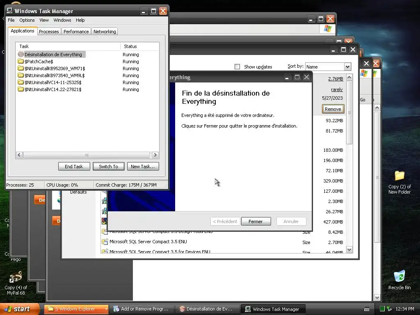Select the $NtUninstallKB973540_WM9L$ folder icon
Image resolution: width=420 pixels, height=315 pixels.
click(x=21, y=75)
